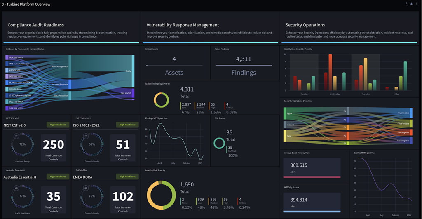Click the SLA Status donut ring
This screenshot has height=219, width=422.
pos(219,143)
